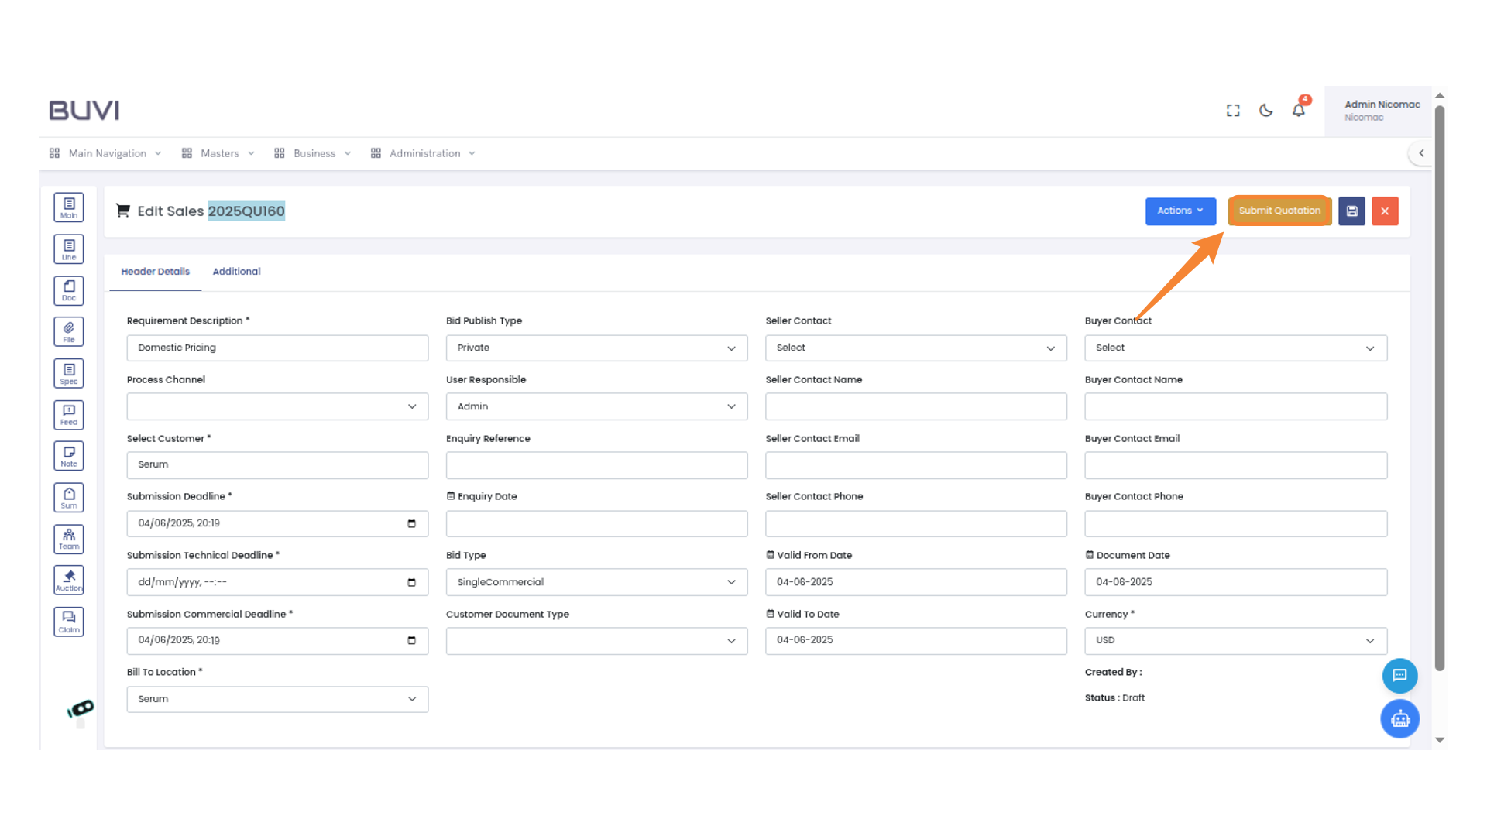Click the Enquiry Reference input field
This screenshot has height=836, width=1487.
tap(596, 465)
